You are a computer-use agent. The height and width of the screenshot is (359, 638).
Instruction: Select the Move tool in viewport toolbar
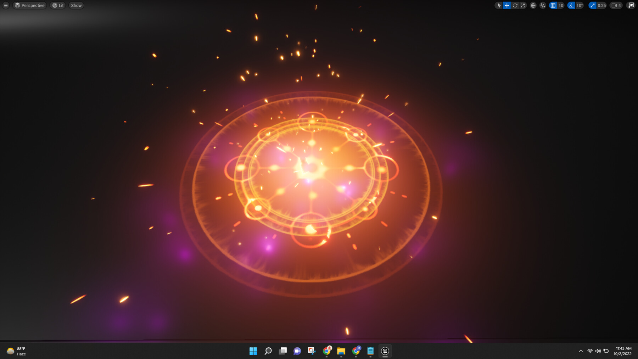[x=507, y=5]
